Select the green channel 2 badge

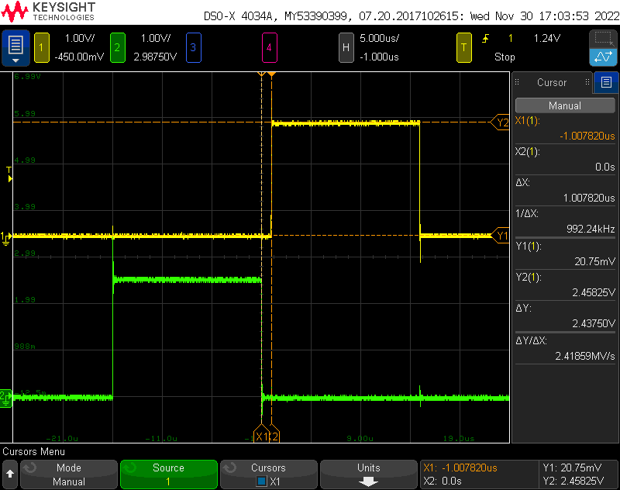[x=118, y=48]
